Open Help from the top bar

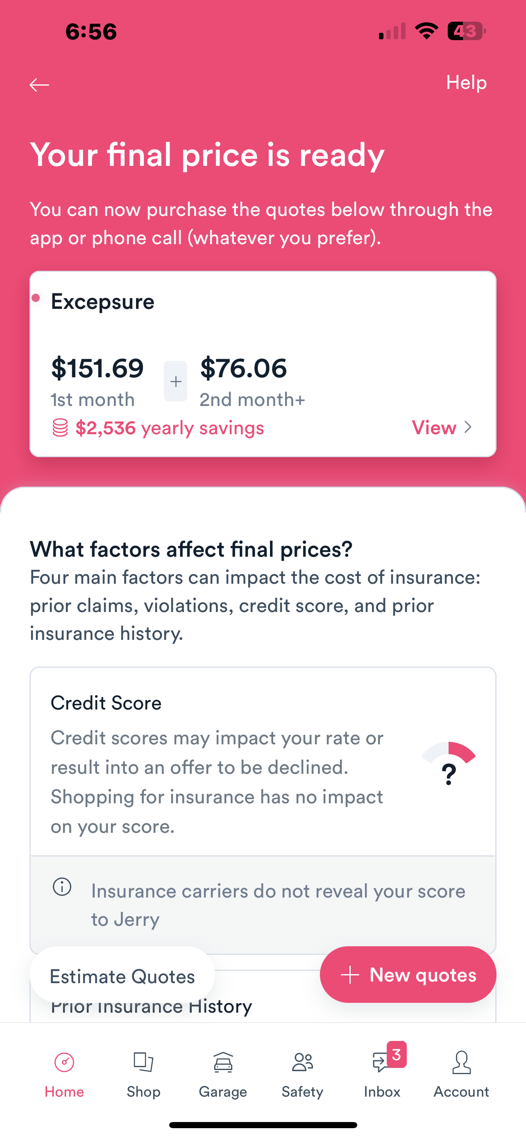coord(466,83)
